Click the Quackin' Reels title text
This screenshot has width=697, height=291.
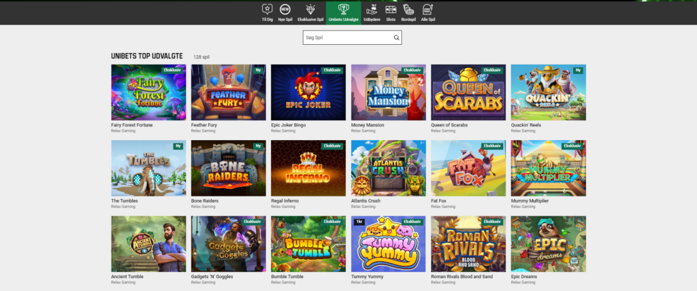pyautogui.click(x=526, y=125)
